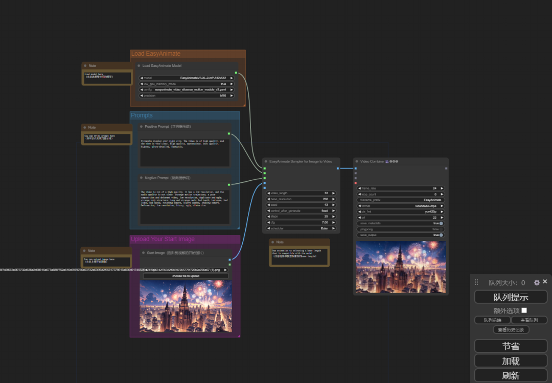Open the format video/h264-mp4 dropdown
The image size is (552, 383).
(401, 206)
